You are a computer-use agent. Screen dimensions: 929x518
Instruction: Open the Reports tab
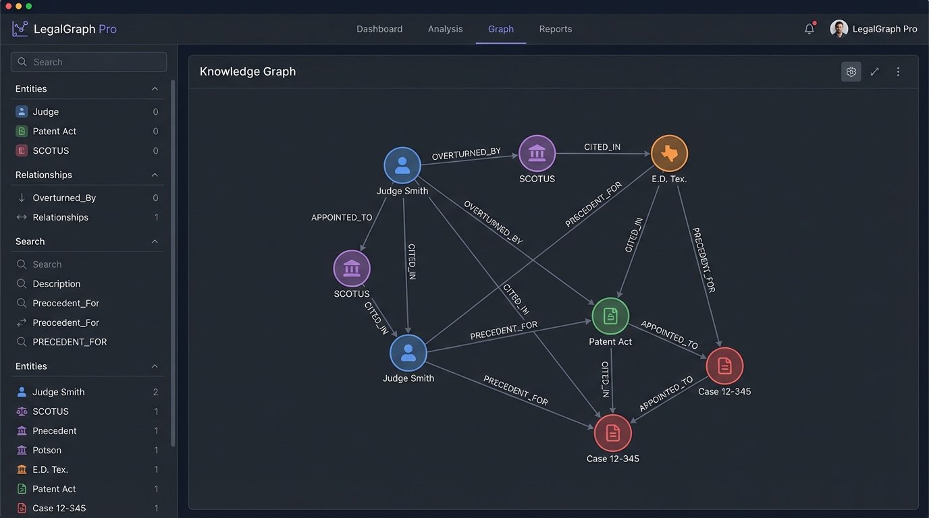(556, 28)
